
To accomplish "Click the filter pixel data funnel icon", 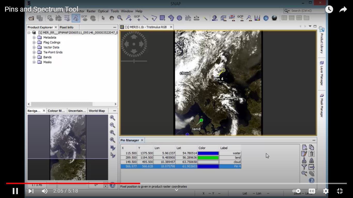I will point(304,167).
